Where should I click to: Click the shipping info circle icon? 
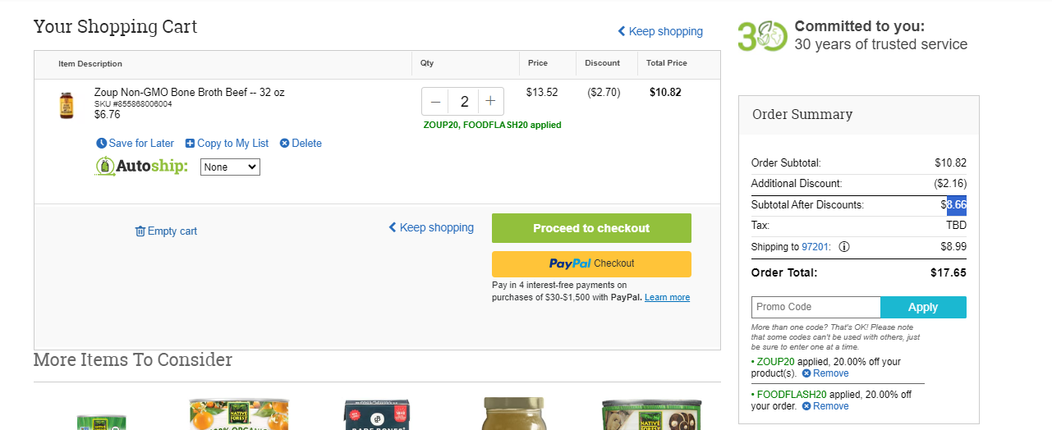[x=844, y=247]
